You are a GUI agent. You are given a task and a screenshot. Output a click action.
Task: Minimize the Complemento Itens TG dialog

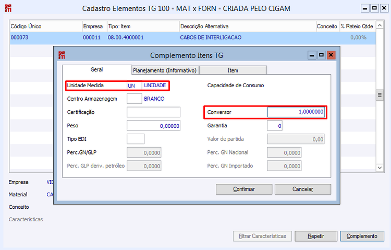(x=312, y=55)
